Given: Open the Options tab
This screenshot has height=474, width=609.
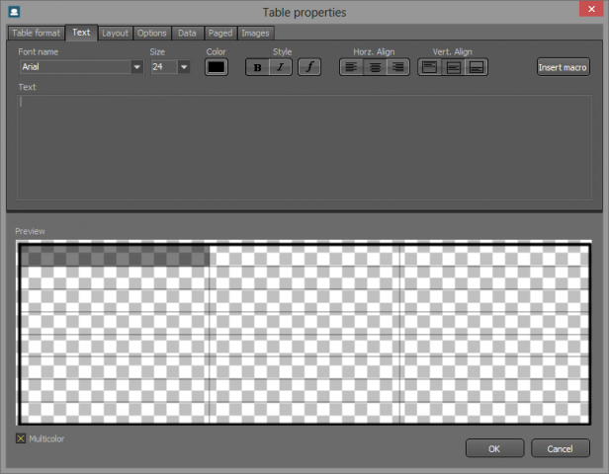Looking at the screenshot, I should 152,33.
